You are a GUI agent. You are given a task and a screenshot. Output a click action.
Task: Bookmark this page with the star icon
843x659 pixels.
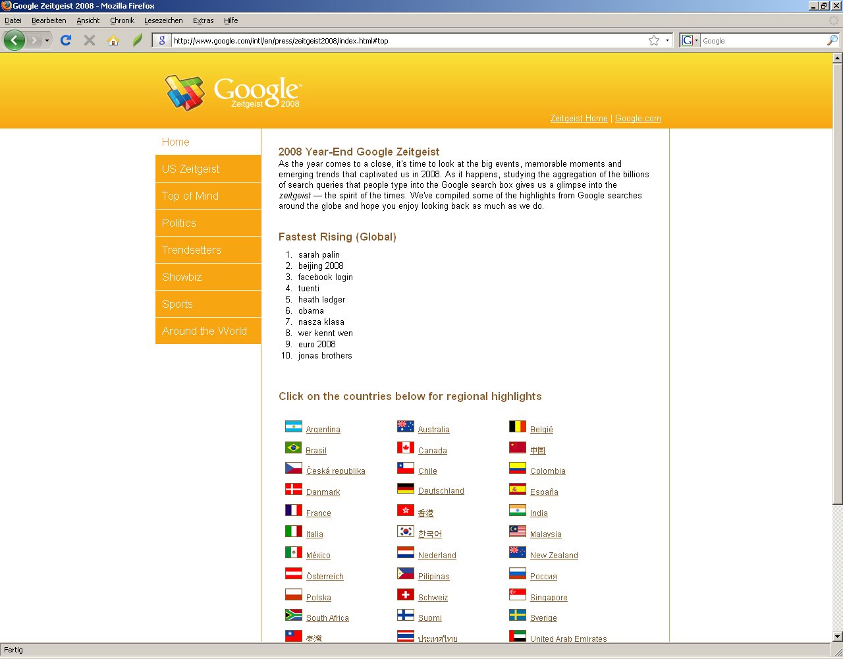coord(654,40)
